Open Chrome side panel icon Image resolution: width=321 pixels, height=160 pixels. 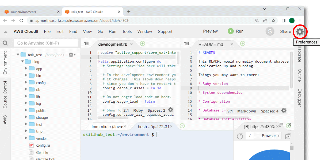coord(284,21)
